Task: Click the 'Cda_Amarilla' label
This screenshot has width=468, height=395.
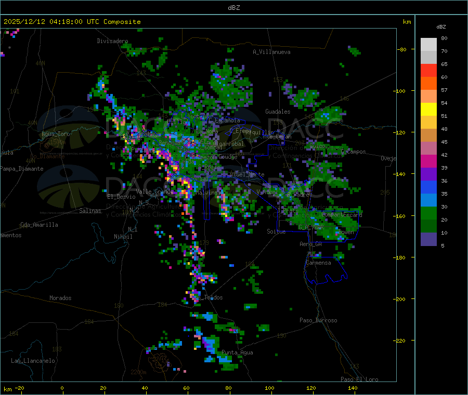Action: pyautogui.click(x=39, y=225)
